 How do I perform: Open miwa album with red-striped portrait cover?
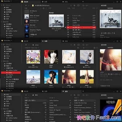pyautogui.click(x=51, y=57)
